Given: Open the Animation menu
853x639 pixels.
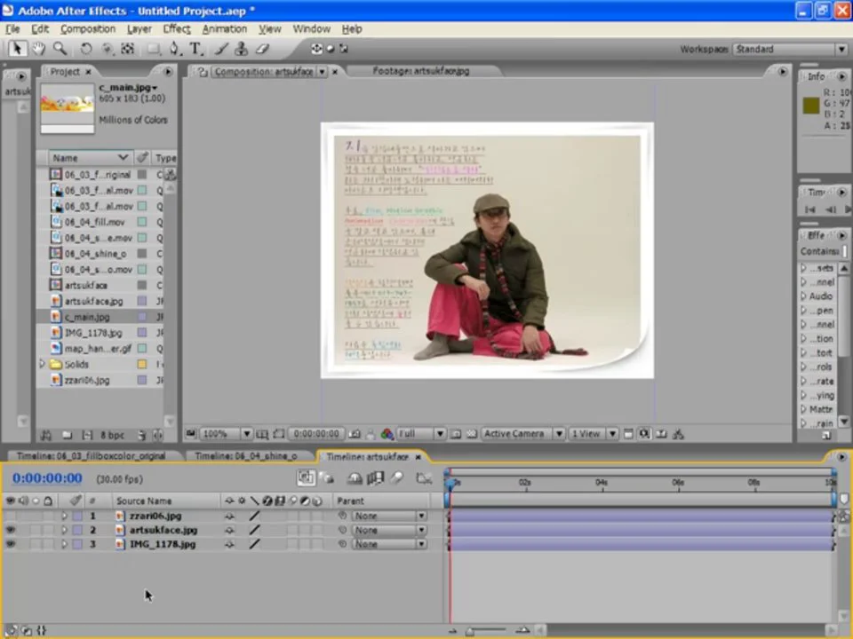Looking at the screenshot, I should [x=224, y=28].
